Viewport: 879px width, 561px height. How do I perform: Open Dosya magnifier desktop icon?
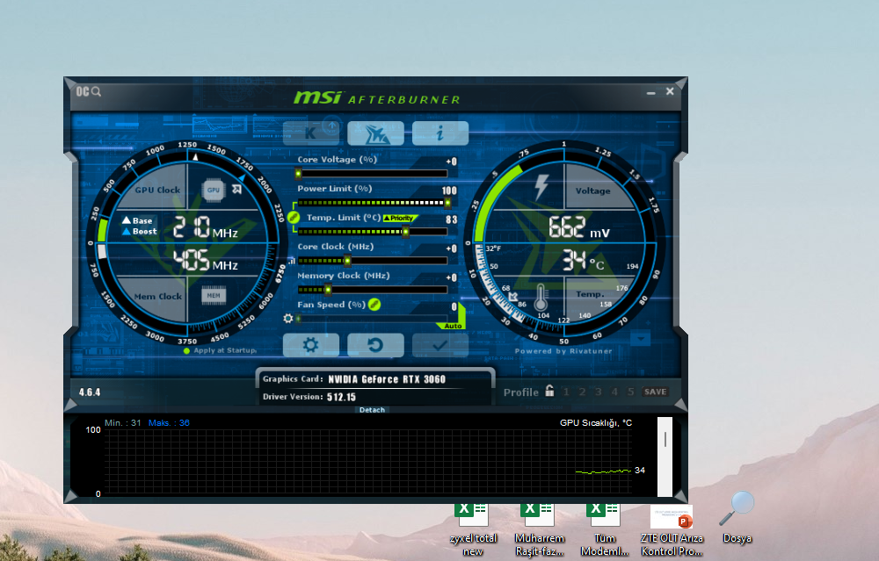737,519
